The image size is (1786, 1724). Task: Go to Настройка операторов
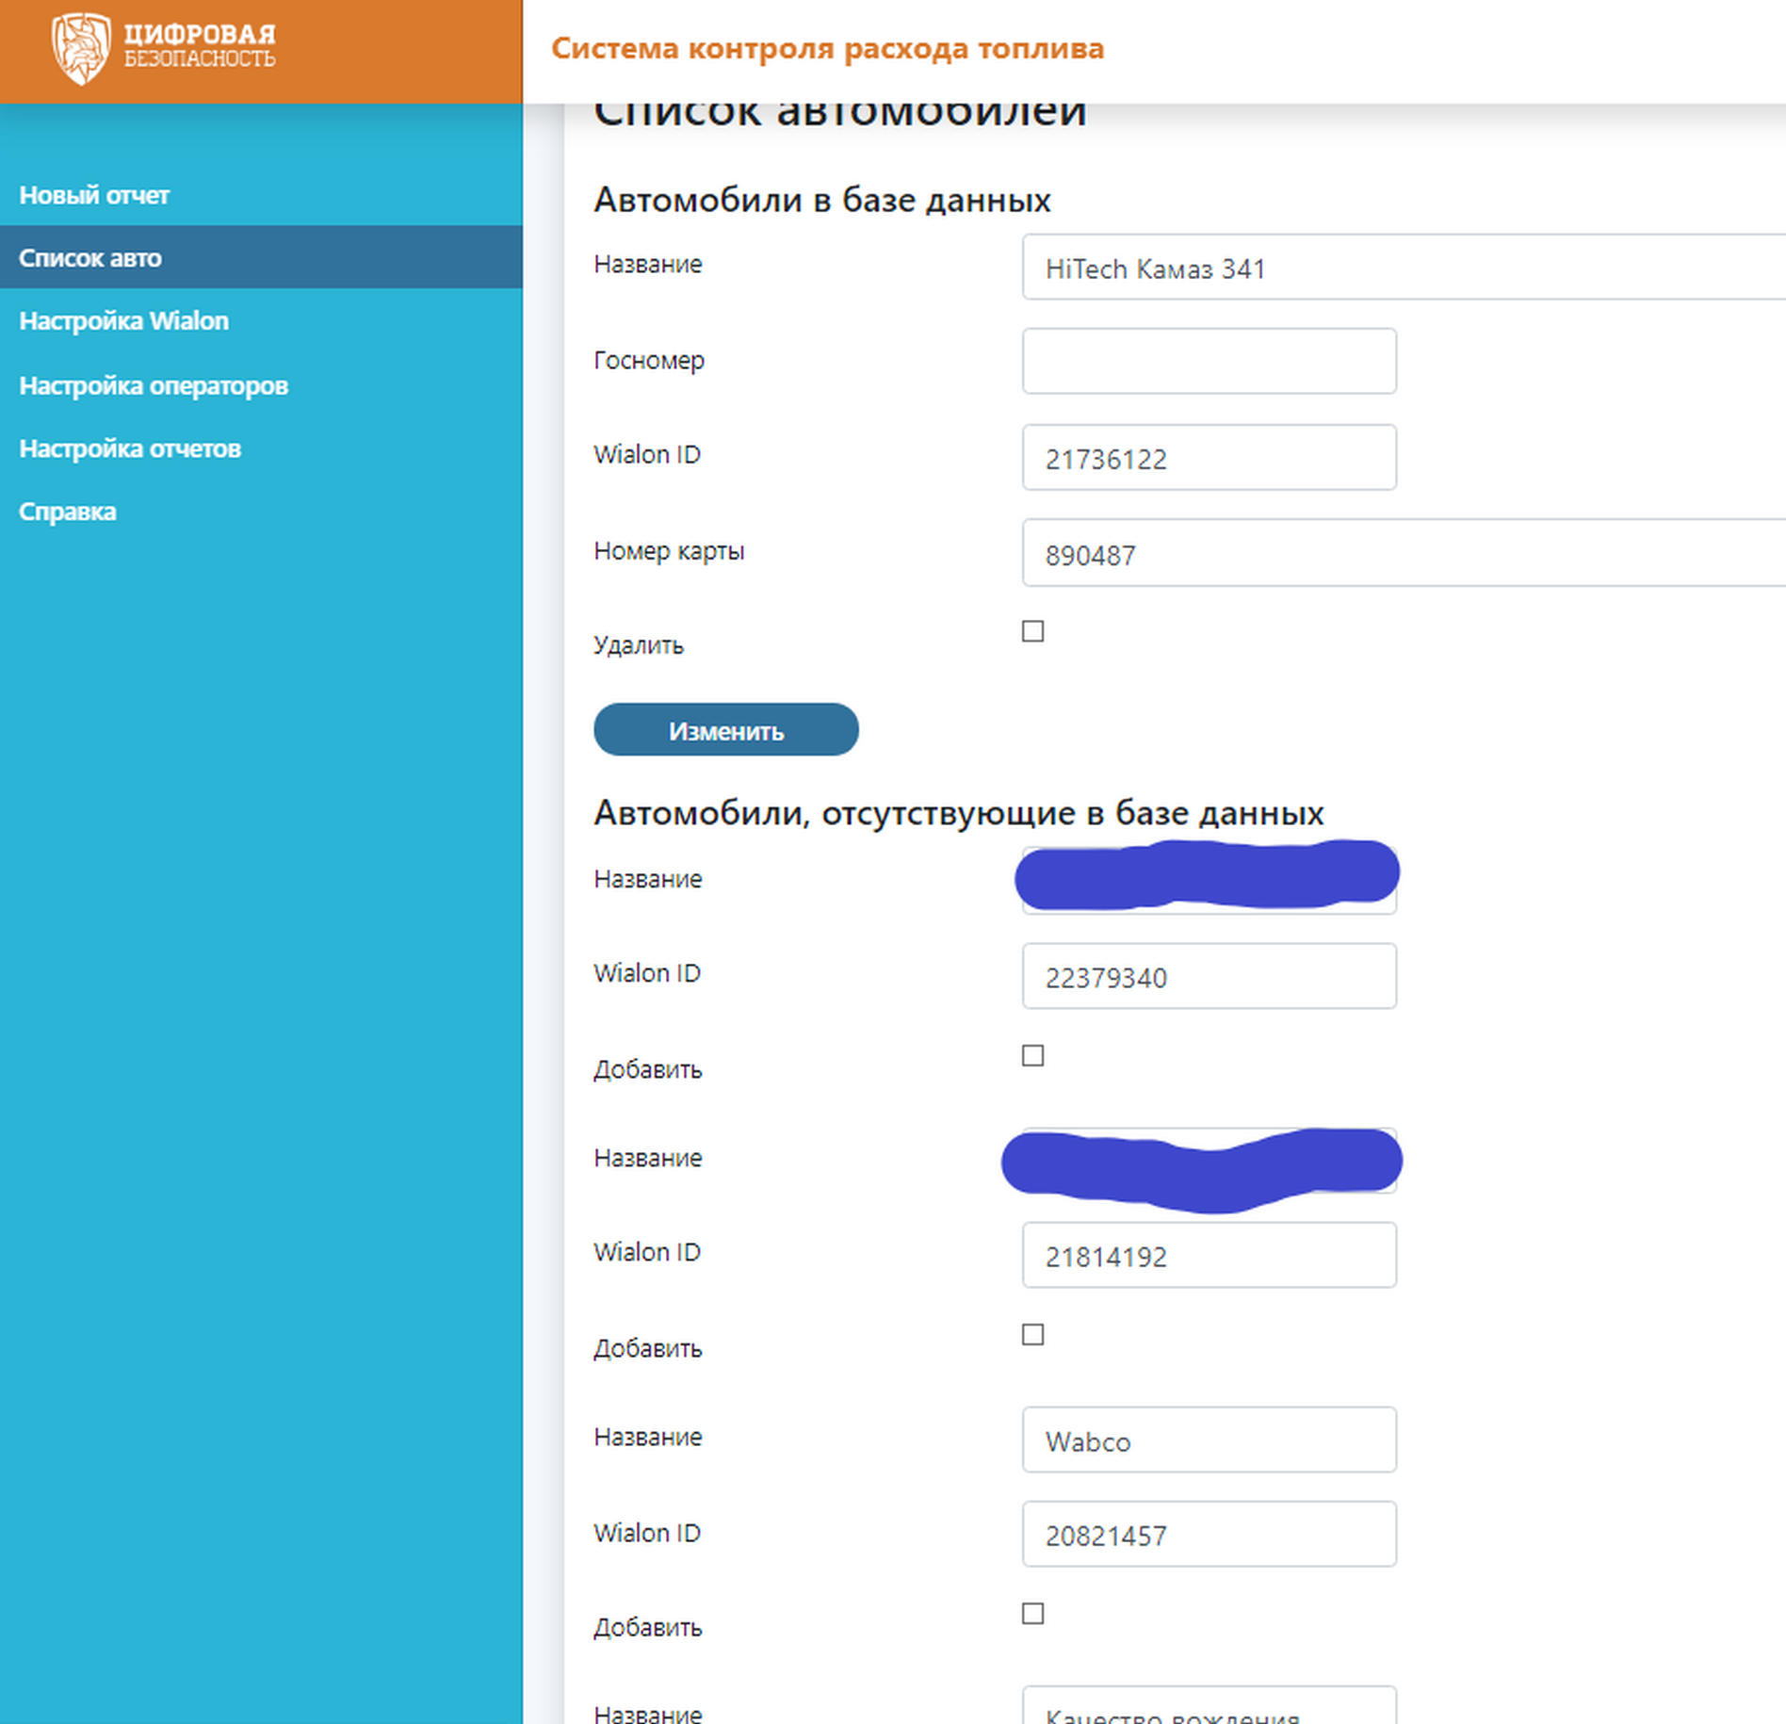coord(154,385)
